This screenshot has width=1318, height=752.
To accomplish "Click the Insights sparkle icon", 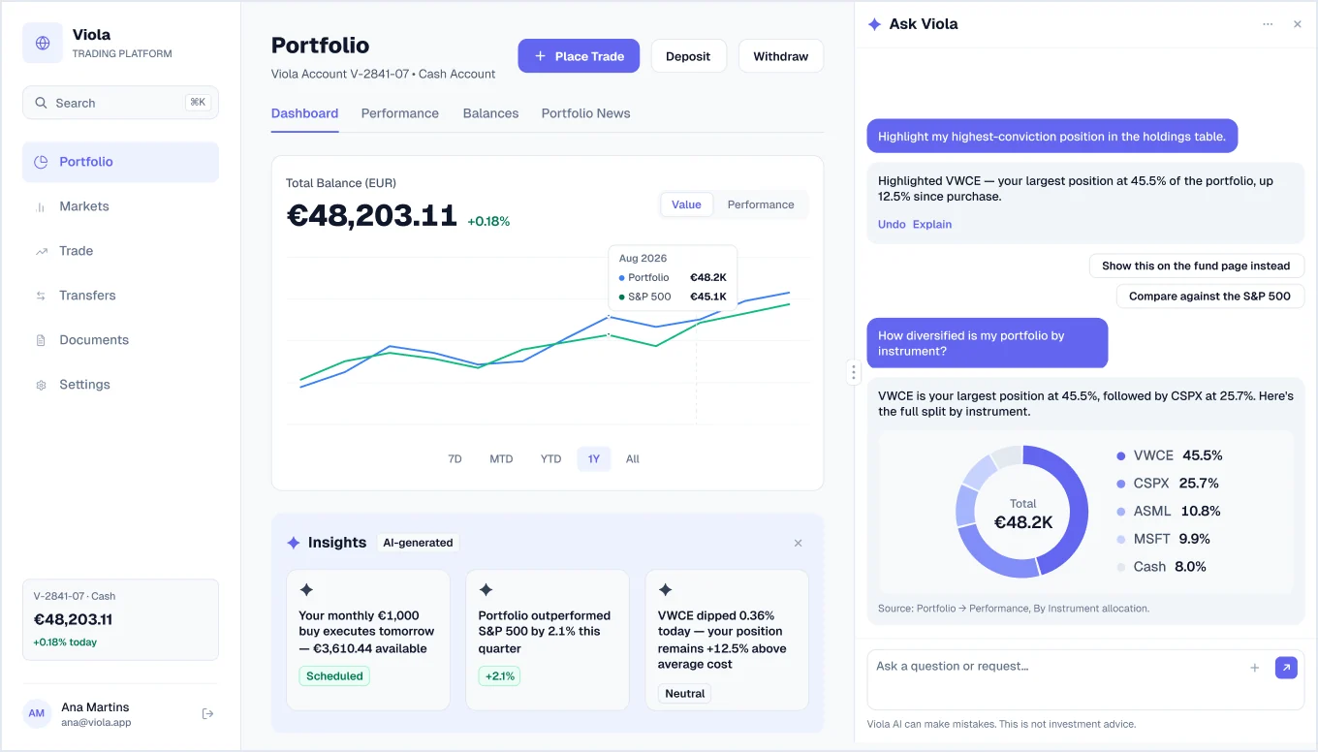I will (294, 543).
